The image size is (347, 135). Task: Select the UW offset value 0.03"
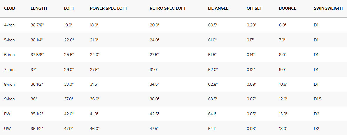251,129
